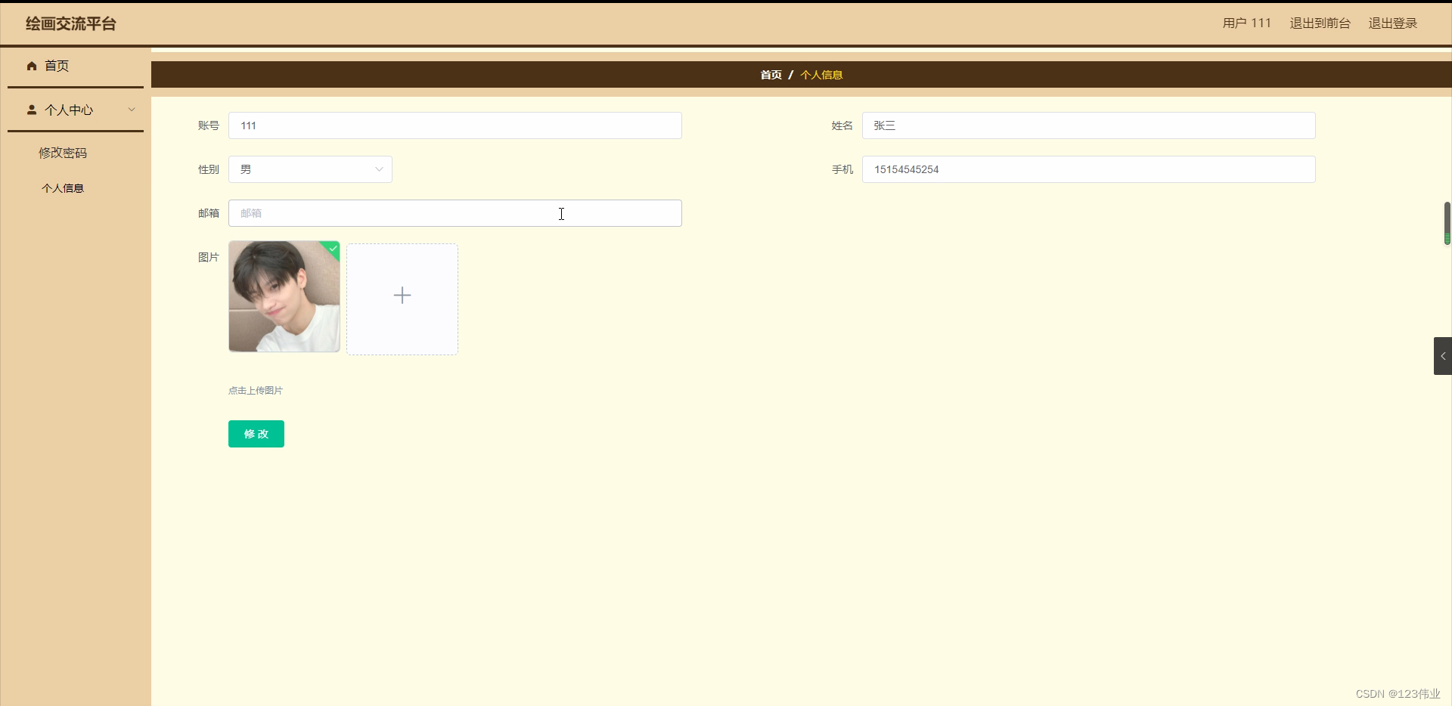Select the 手机 phone number field
The width and height of the screenshot is (1452, 706).
click(1088, 169)
